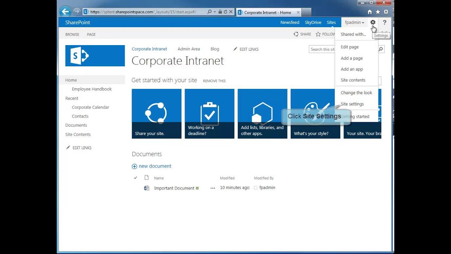Select Change the look in the Settings menu

[x=356, y=93]
